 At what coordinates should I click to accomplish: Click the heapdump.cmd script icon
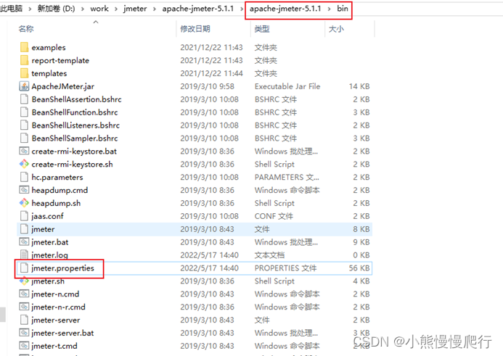[x=24, y=190]
